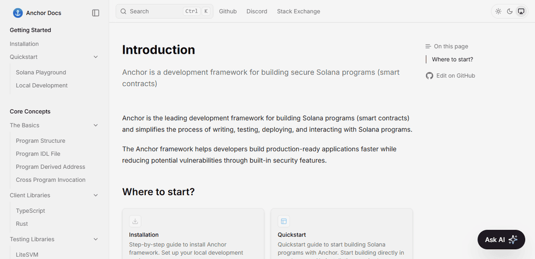
Task: Click the Quickstart card layout icon
Action: [x=284, y=221]
